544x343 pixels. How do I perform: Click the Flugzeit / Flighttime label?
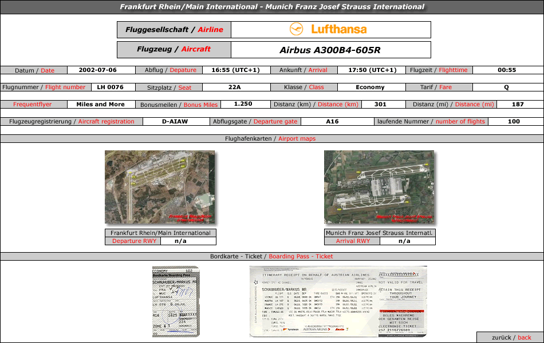coord(439,70)
